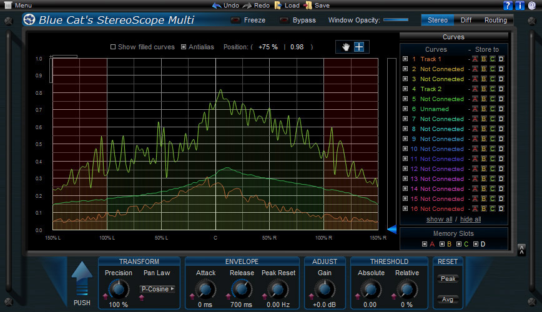
Task: Click the Peak reset button
Action: click(x=448, y=279)
